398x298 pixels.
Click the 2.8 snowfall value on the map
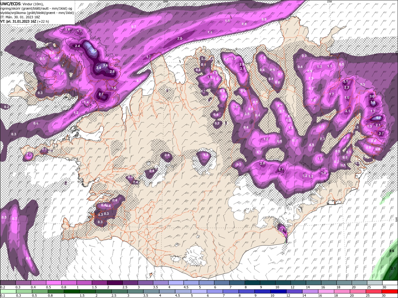[x=112, y=71]
